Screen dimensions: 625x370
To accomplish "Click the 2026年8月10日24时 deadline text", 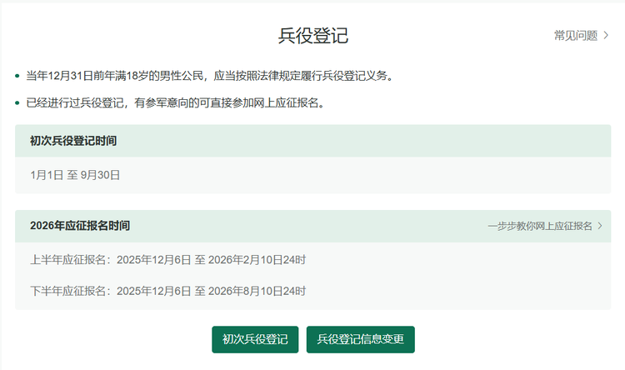I will (x=256, y=291).
